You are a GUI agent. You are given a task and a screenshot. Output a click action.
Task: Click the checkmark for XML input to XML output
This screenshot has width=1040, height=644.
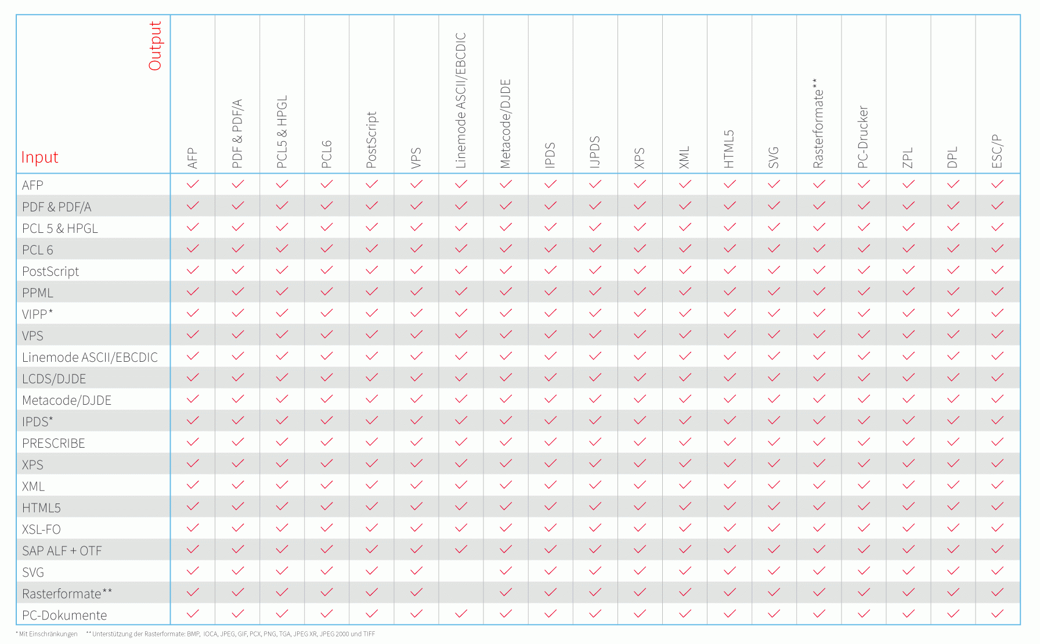685,485
